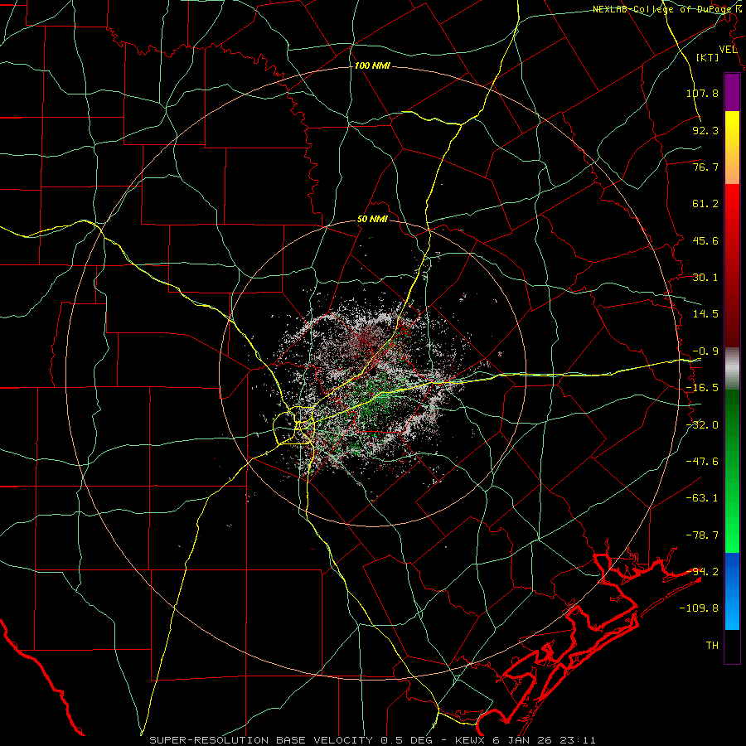Select the 92.3 legend value

pos(705,130)
